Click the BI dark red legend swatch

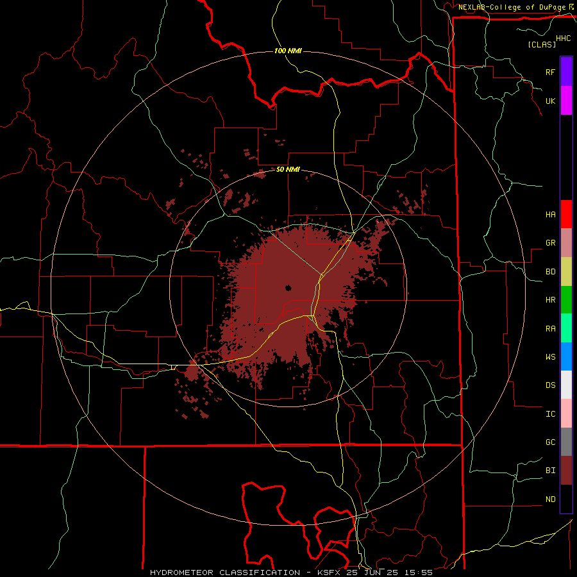click(566, 471)
